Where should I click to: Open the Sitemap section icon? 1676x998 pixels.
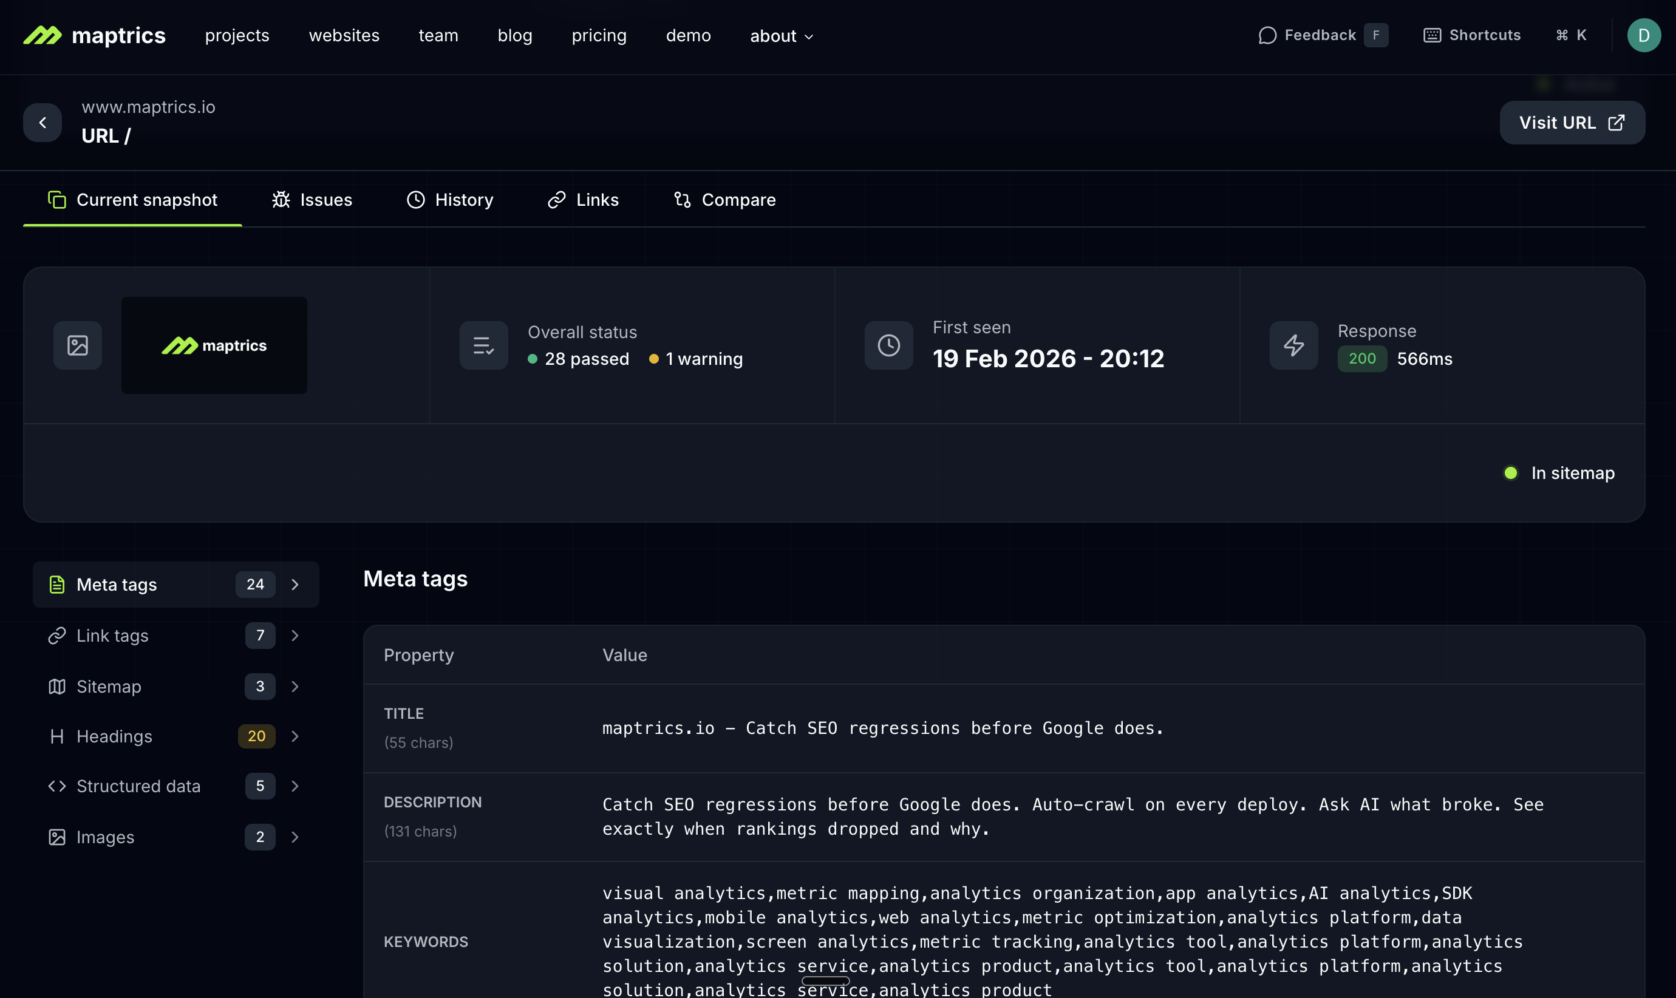[x=57, y=686]
